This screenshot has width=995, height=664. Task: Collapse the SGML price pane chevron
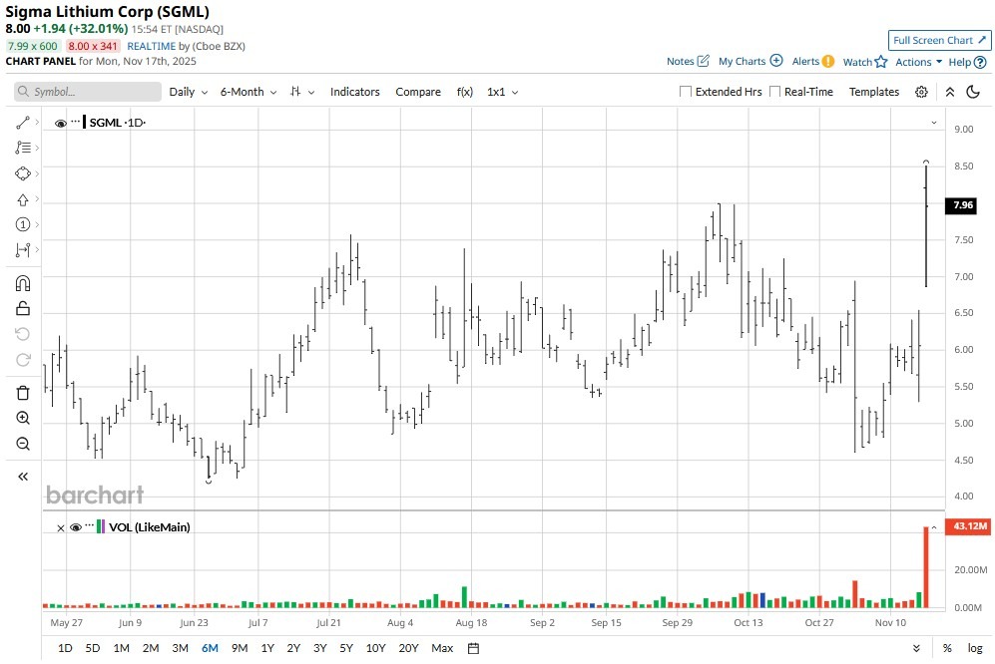[x=933, y=123]
